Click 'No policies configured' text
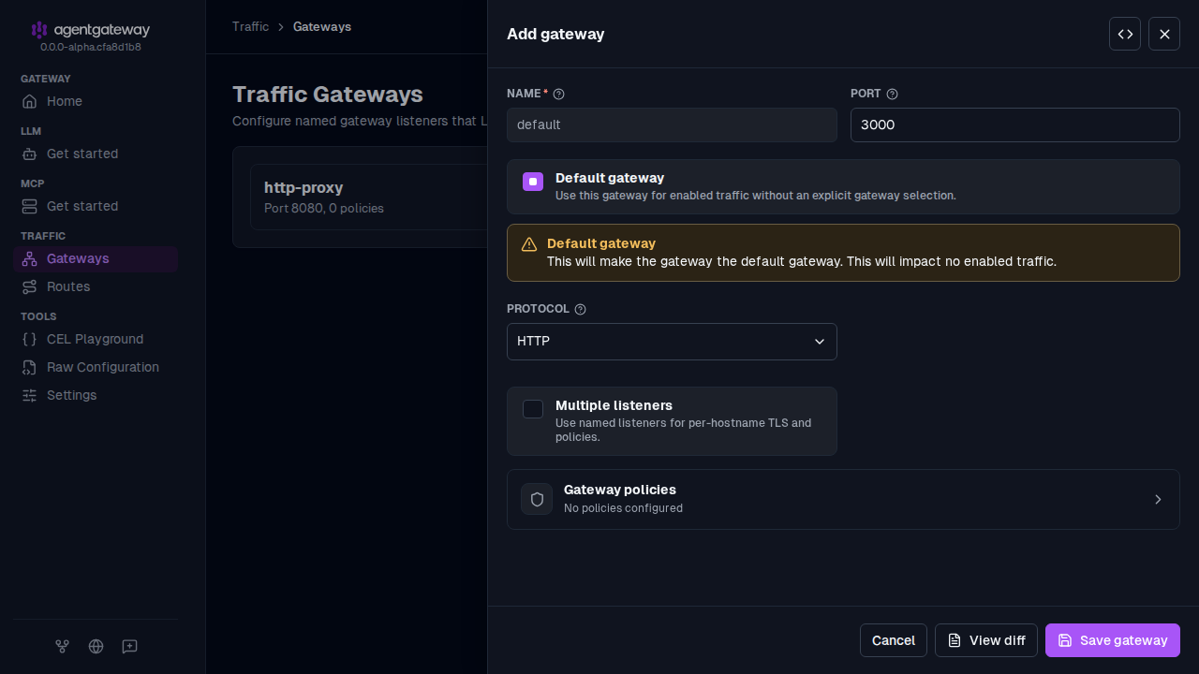1199x674 pixels. pos(623,508)
